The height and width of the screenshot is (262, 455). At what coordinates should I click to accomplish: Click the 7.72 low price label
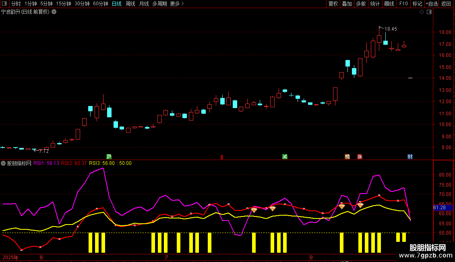tap(44, 151)
